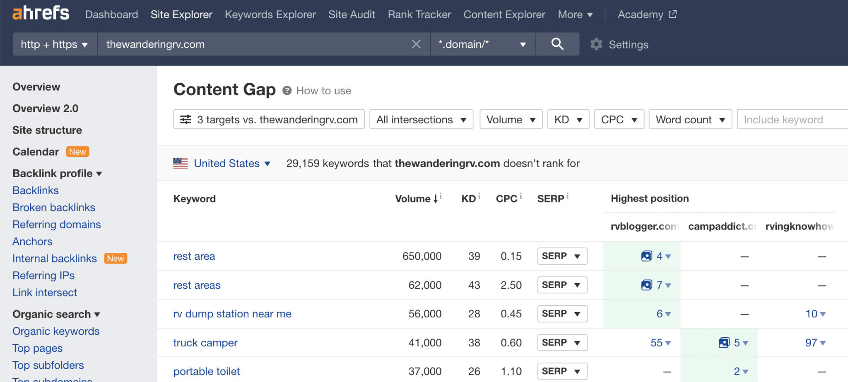Clear thewanderingrv.com with the X icon

[x=416, y=44]
